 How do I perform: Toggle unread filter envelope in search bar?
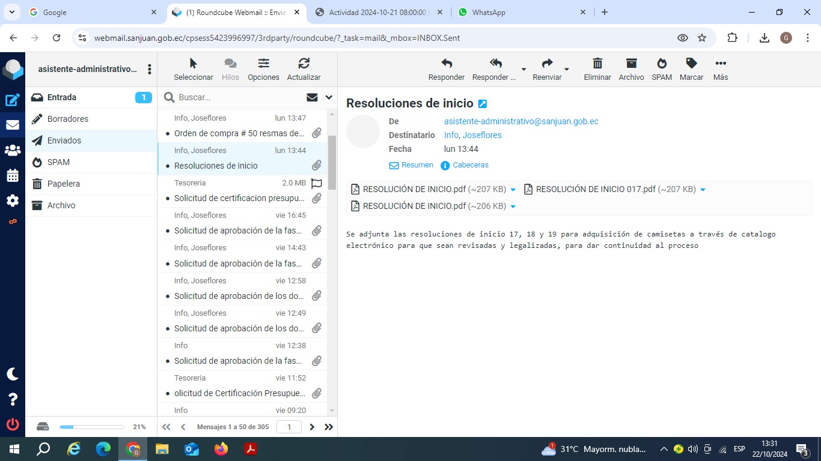pos(312,97)
